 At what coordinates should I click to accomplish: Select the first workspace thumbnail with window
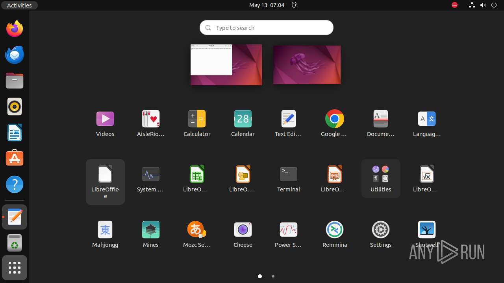[x=226, y=64]
